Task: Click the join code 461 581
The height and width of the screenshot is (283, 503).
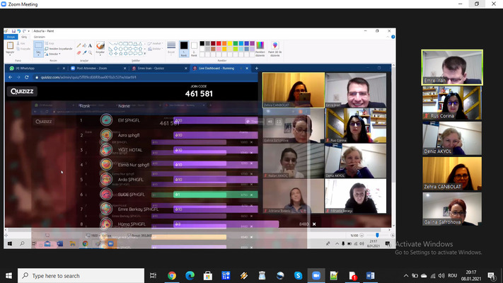Action: pyautogui.click(x=199, y=93)
